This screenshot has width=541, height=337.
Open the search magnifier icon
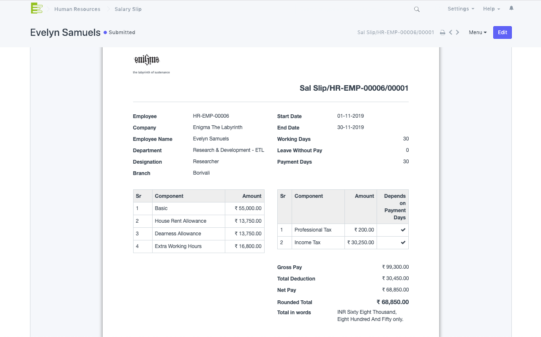coord(417,9)
